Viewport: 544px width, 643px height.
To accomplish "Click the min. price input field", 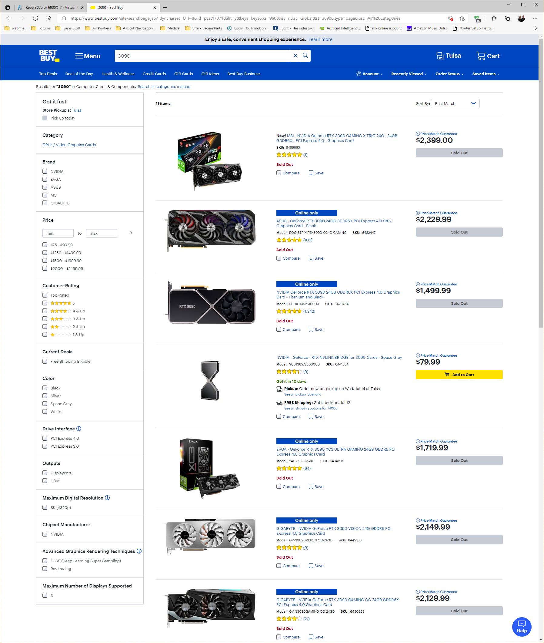I will (58, 233).
